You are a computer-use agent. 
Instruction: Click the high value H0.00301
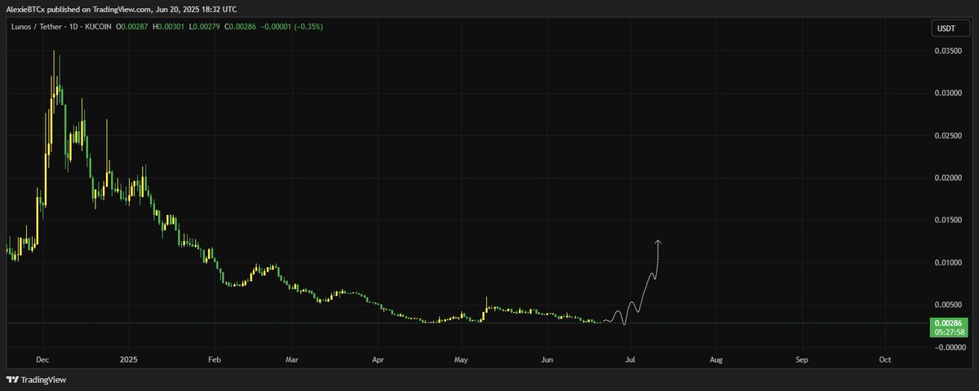pos(169,26)
